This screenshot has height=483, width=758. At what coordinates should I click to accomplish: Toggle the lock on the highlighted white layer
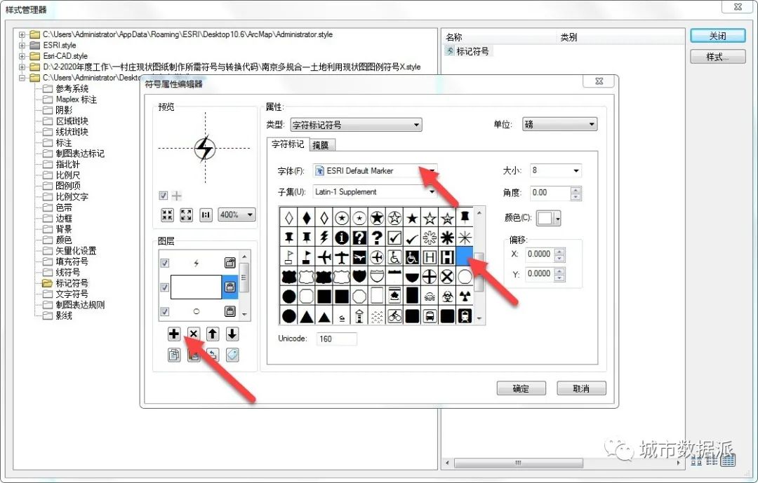(x=230, y=287)
